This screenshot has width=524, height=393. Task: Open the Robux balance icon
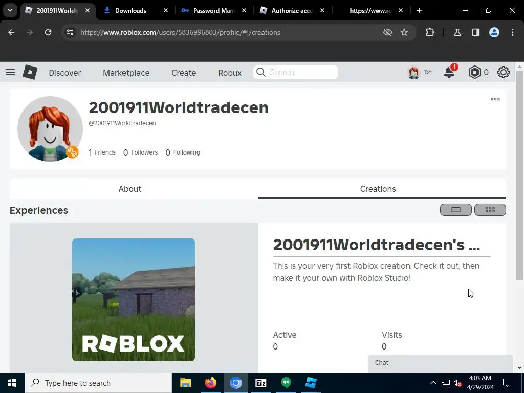474,72
